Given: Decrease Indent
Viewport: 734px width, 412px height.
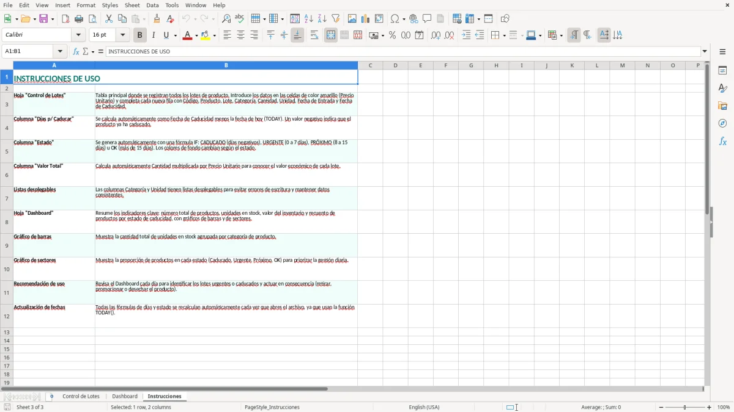Looking at the screenshot, I should (480, 35).
